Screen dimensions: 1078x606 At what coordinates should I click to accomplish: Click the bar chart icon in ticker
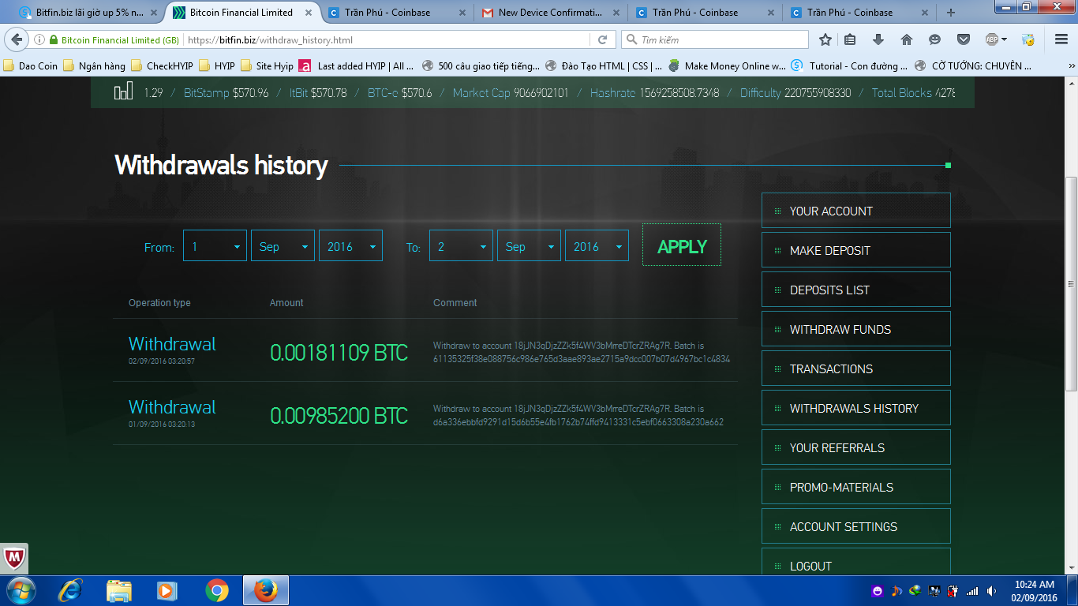click(x=123, y=92)
